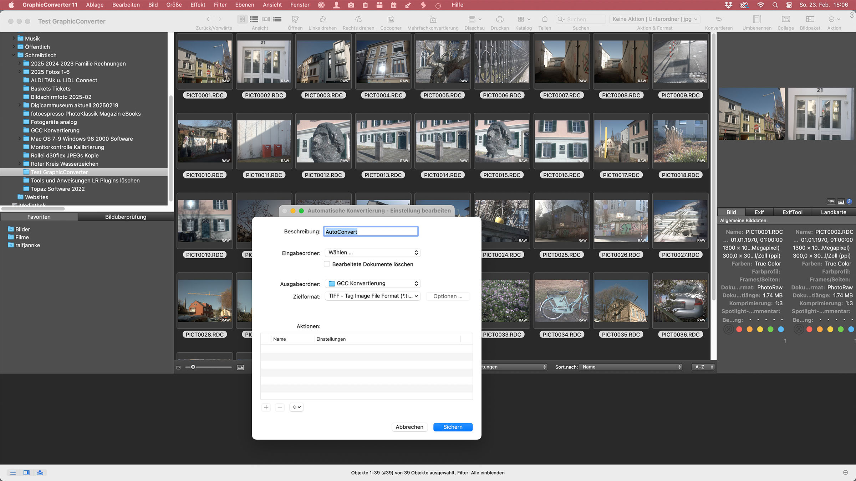Image resolution: width=856 pixels, height=481 pixels.
Task: Click the Sichern button
Action: 453,427
